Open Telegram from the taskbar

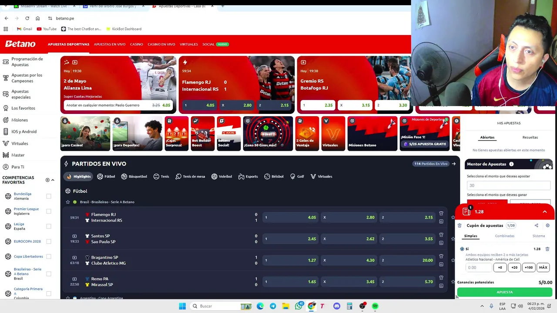pyautogui.click(x=273, y=306)
